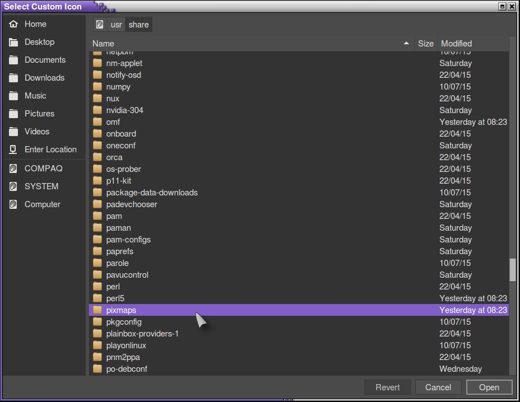Click the share path segment button
520x402 pixels.
138,25
